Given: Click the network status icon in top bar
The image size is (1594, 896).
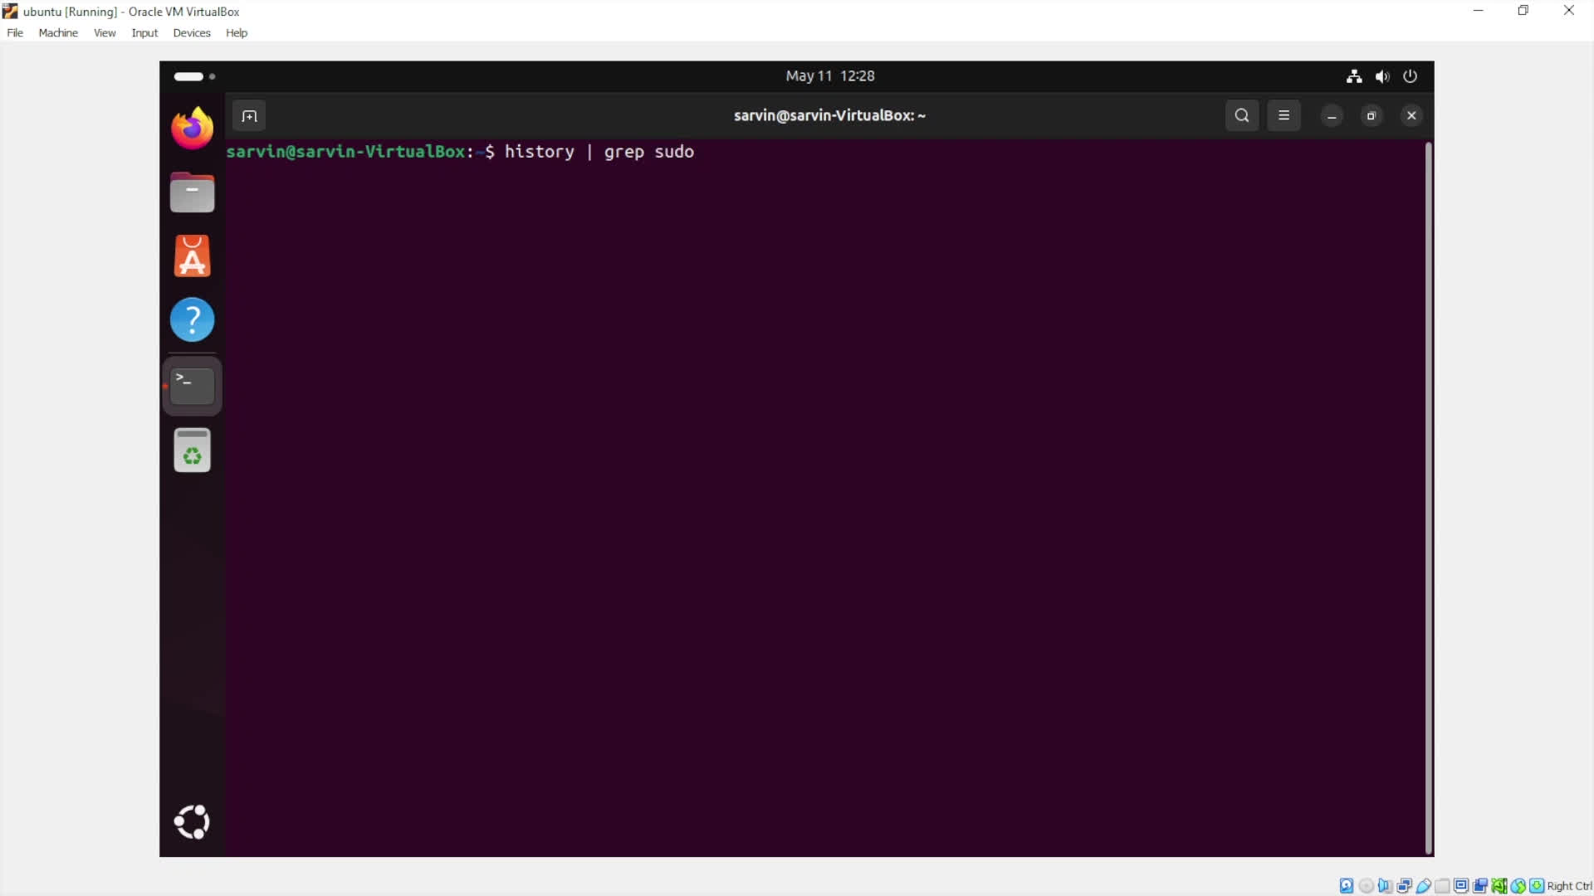Looking at the screenshot, I should [x=1354, y=76].
